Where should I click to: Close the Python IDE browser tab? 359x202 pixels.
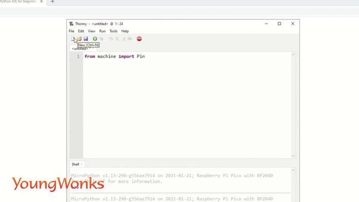[x=41, y=1]
